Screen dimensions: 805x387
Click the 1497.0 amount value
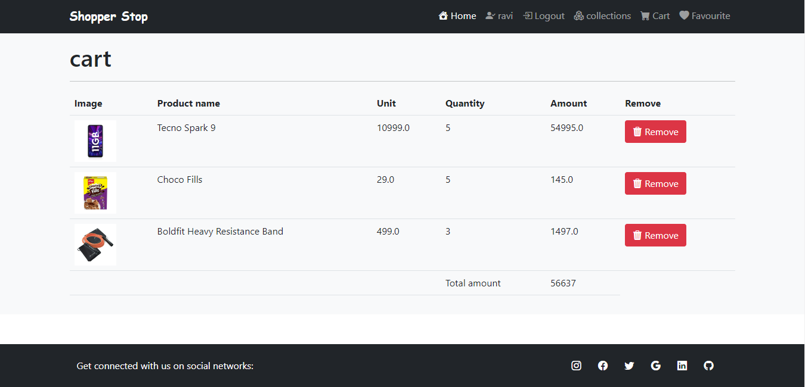(x=564, y=231)
